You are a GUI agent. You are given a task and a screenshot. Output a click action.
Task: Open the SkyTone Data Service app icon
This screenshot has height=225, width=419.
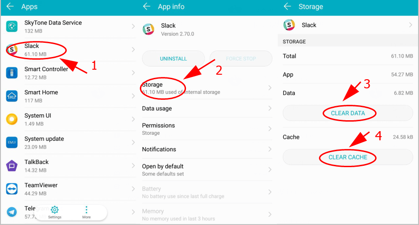(x=12, y=26)
